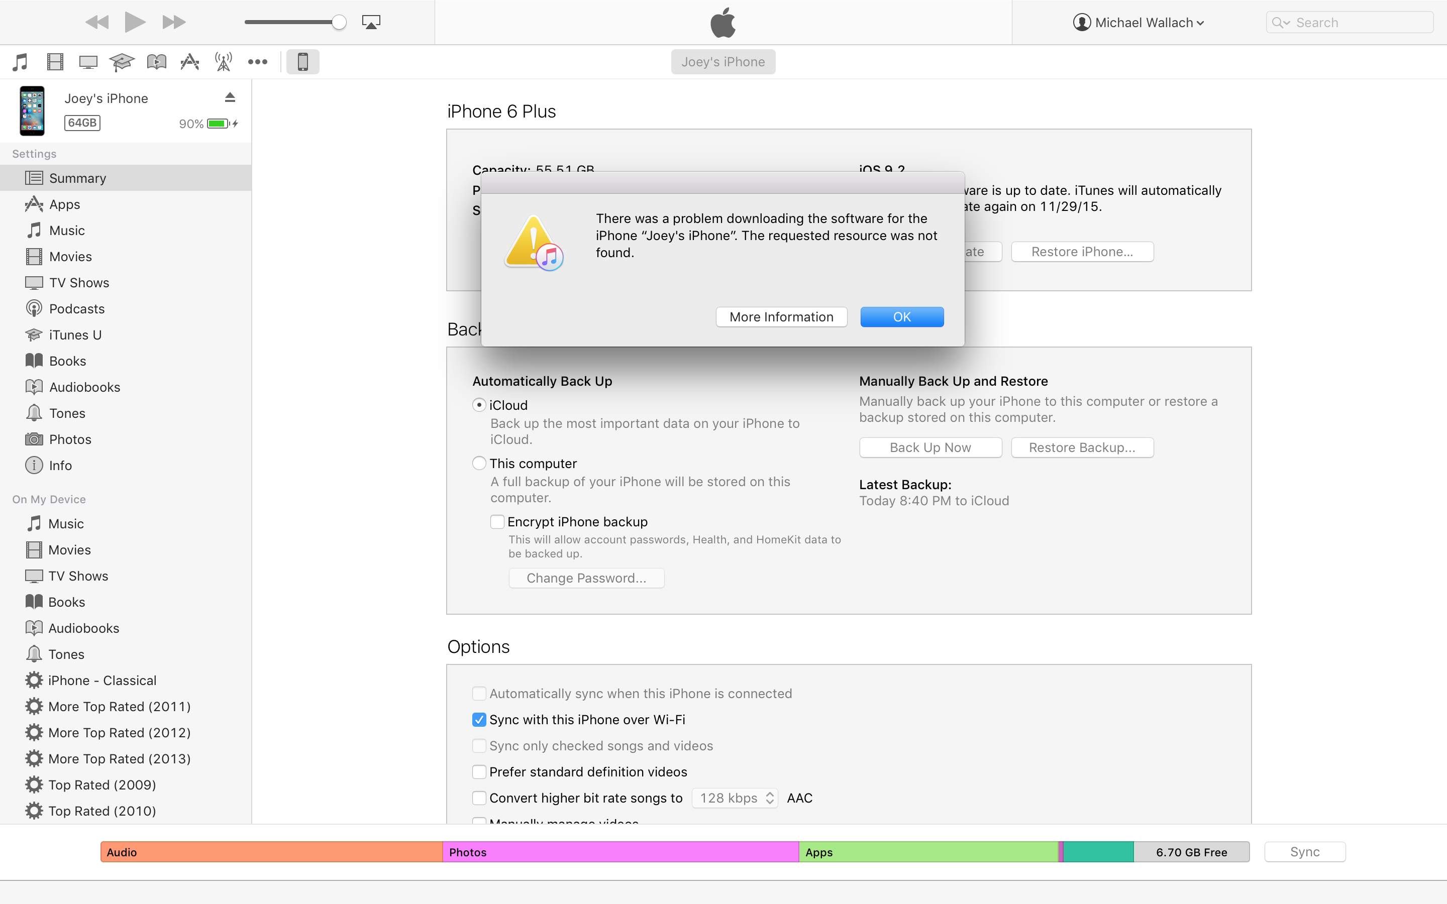Select This computer backup radio button
Viewport: 1447px width, 904px height.
pyautogui.click(x=479, y=464)
